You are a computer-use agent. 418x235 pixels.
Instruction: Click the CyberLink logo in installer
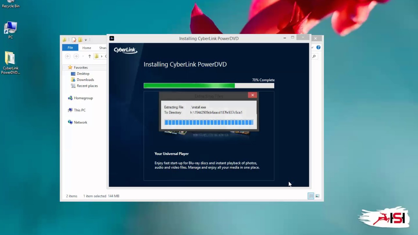(x=125, y=51)
